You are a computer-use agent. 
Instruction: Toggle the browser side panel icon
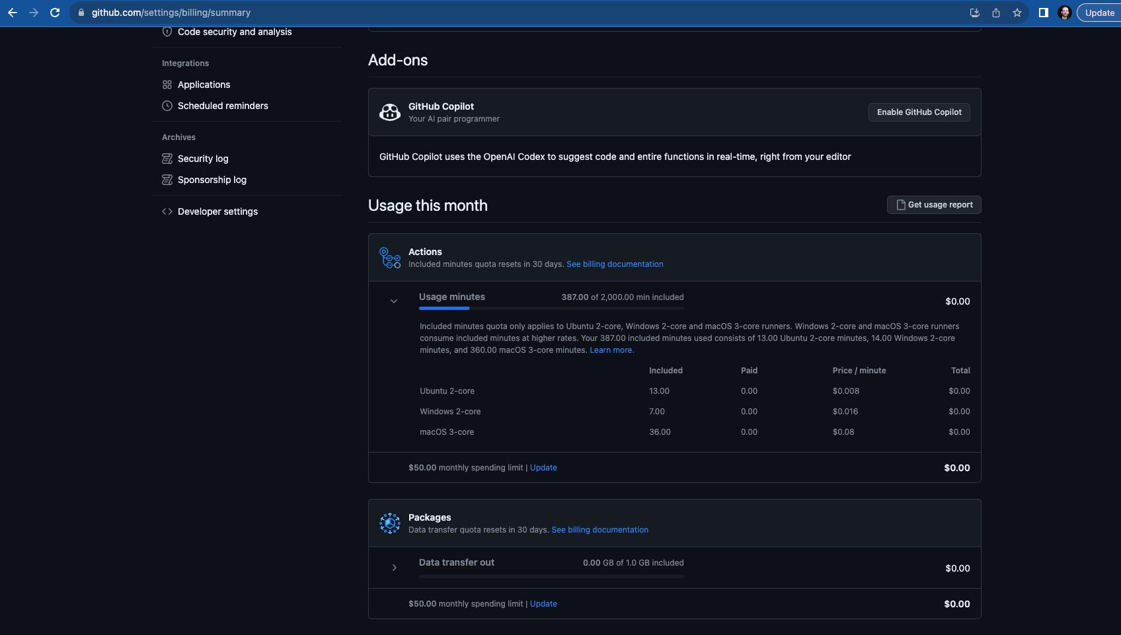(1043, 13)
